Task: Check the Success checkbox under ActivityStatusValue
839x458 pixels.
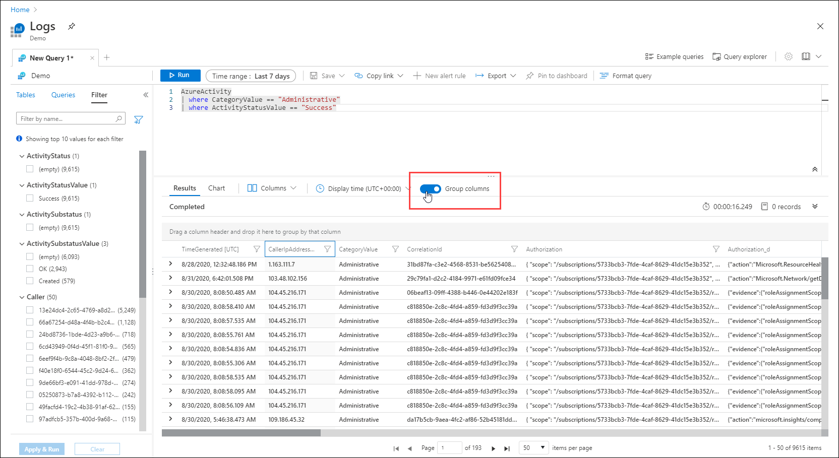Action: [x=30, y=198]
